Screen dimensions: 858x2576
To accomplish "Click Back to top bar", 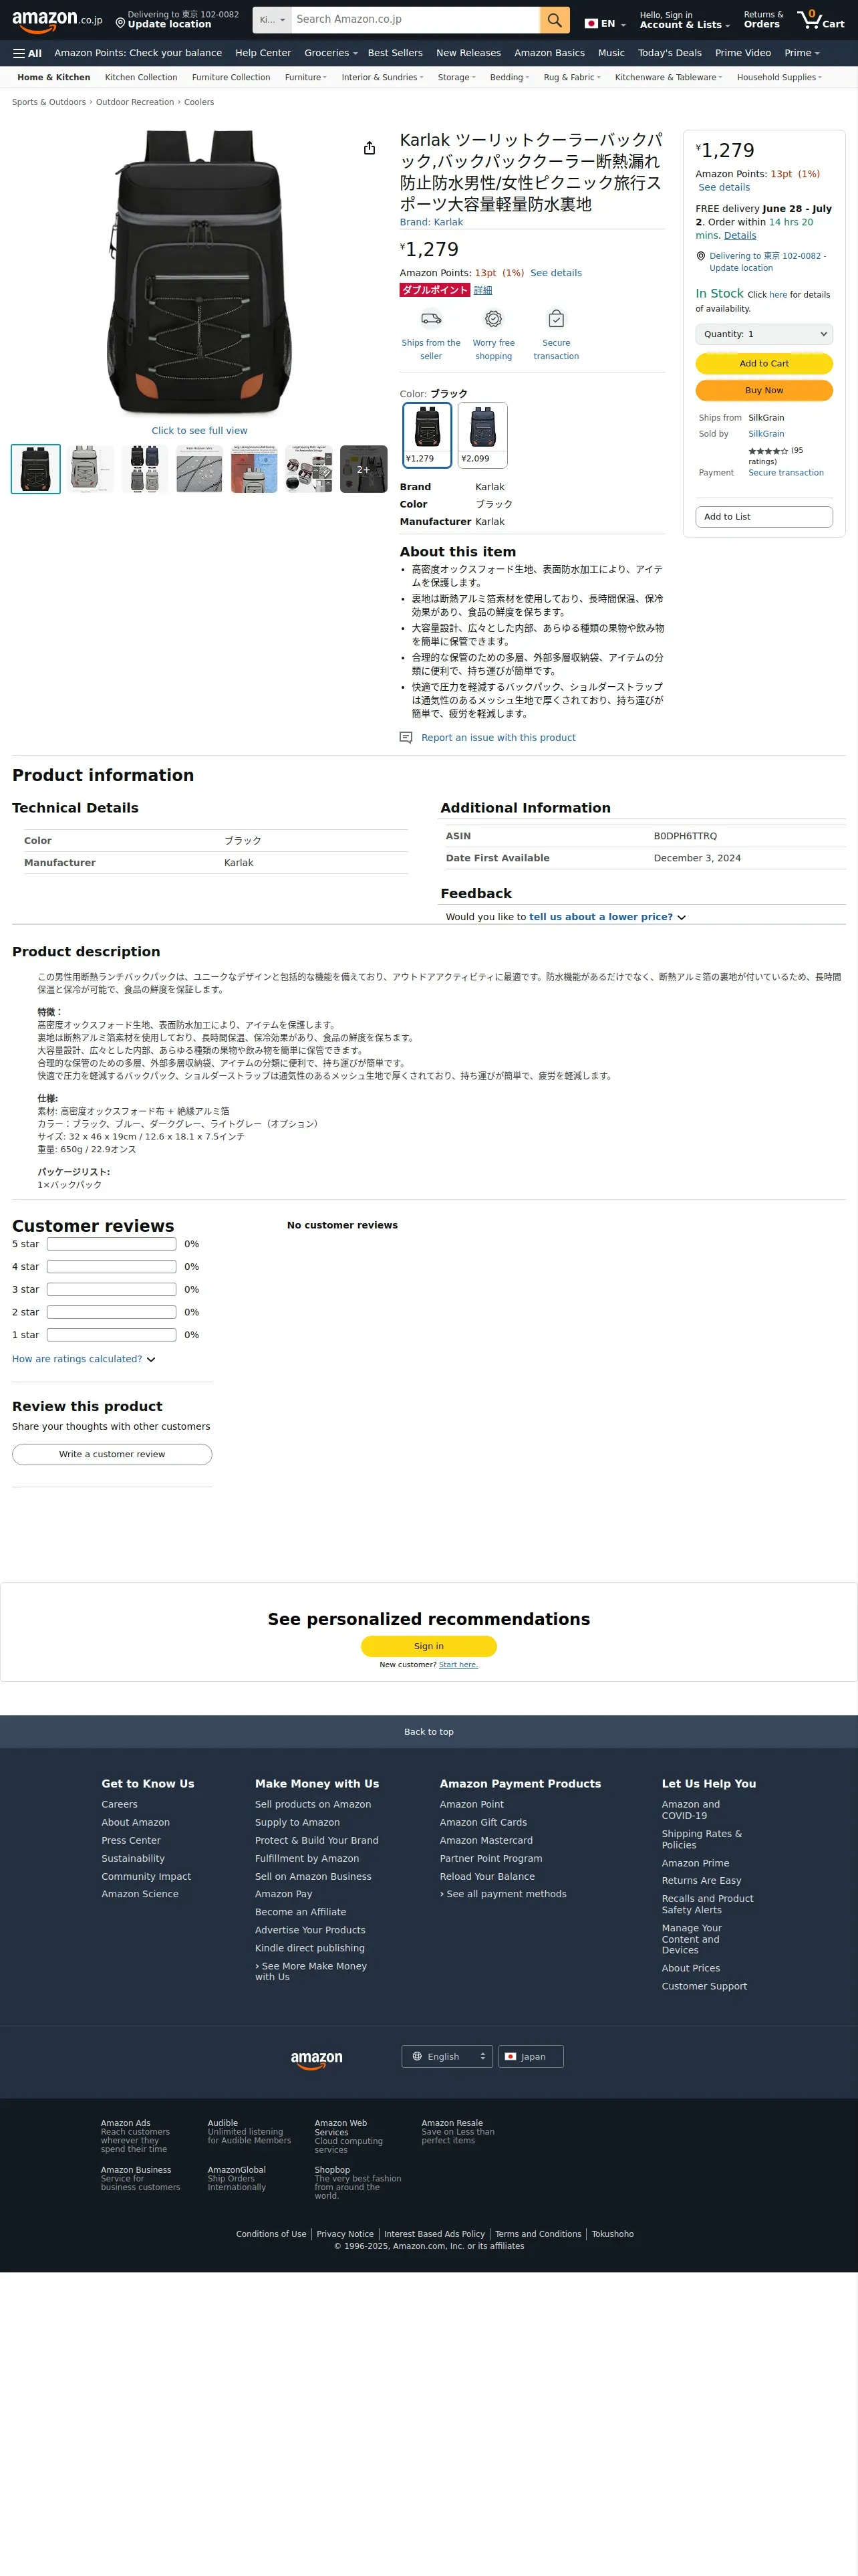I will pyautogui.click(x=428, y=1732).
